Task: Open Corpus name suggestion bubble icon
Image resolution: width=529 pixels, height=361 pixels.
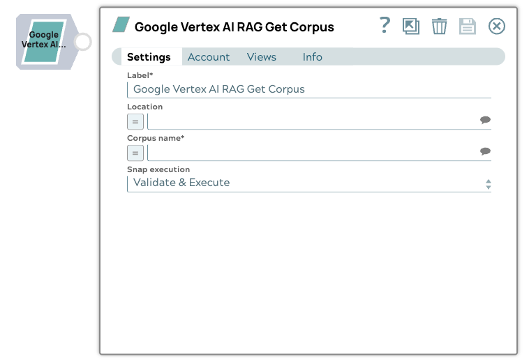Action: coord(485,152)
